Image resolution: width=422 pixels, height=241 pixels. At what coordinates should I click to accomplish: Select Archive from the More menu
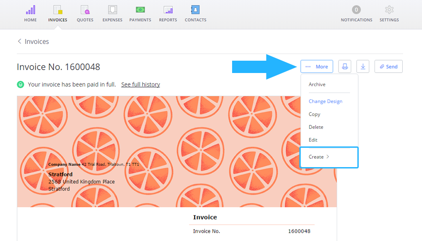tap(317, 84)
